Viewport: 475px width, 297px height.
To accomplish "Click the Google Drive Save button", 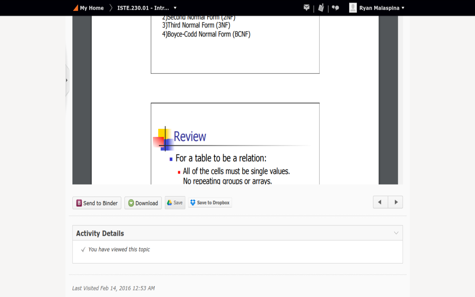I will coord(175,203).
